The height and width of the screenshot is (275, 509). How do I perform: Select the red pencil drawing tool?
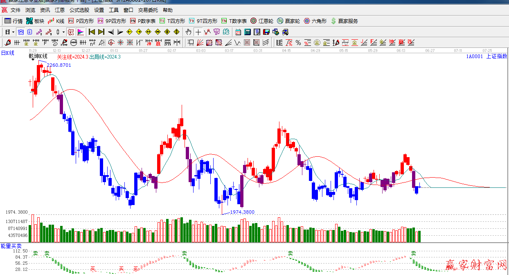pyautogui.click(x=7, y=43)
